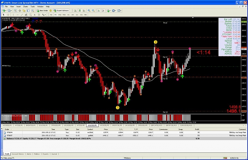Open the Arrows objects dropdown
Screen dimensions: 248x160
44,15
